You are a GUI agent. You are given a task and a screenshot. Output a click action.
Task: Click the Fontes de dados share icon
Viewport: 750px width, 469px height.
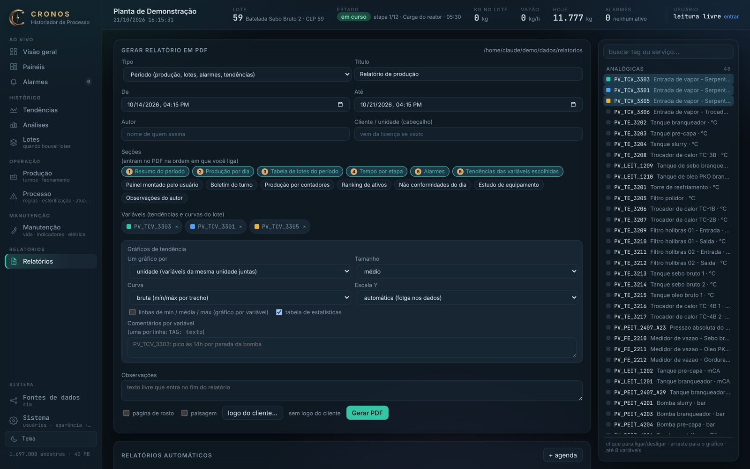pyautogui.click(x=14, y=401)
